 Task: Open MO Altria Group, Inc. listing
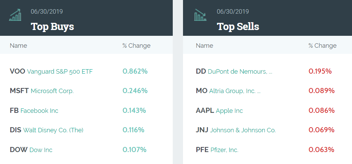228,91
